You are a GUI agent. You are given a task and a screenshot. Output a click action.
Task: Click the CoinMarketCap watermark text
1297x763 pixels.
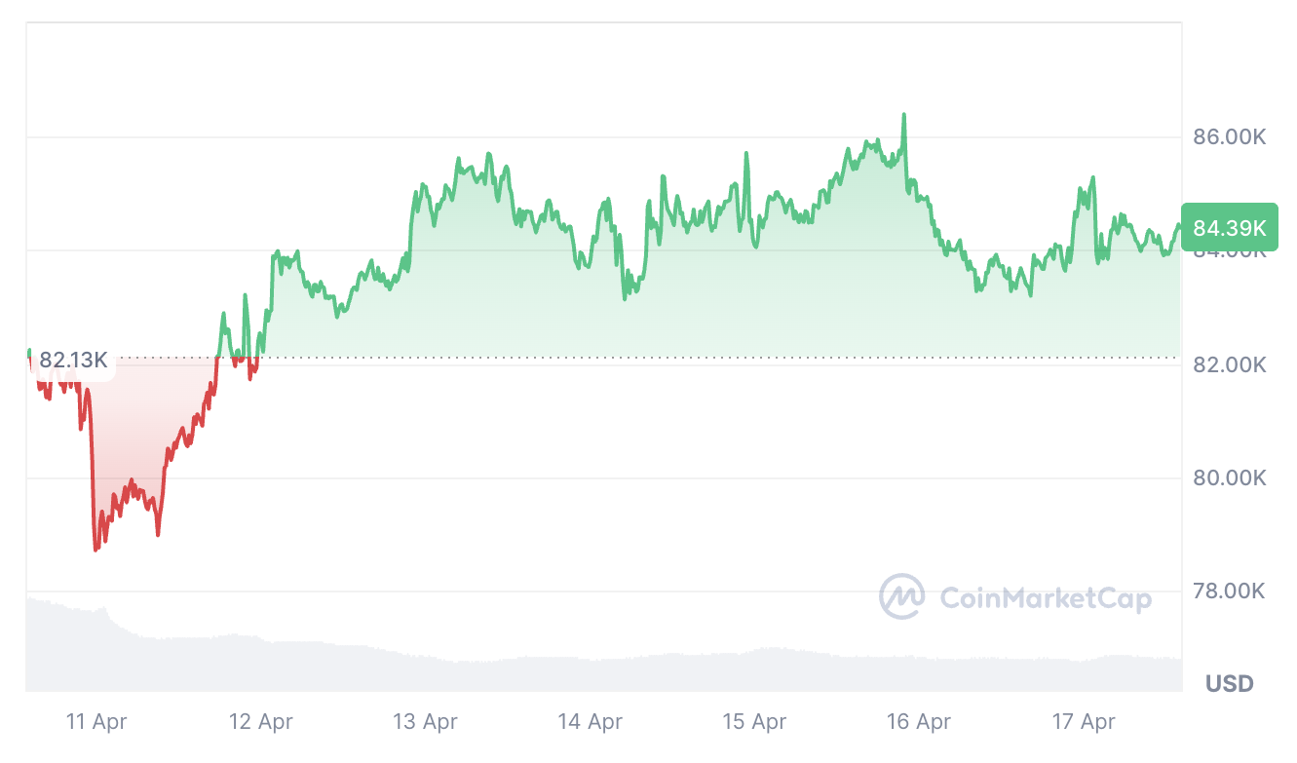pos(1046,597)
